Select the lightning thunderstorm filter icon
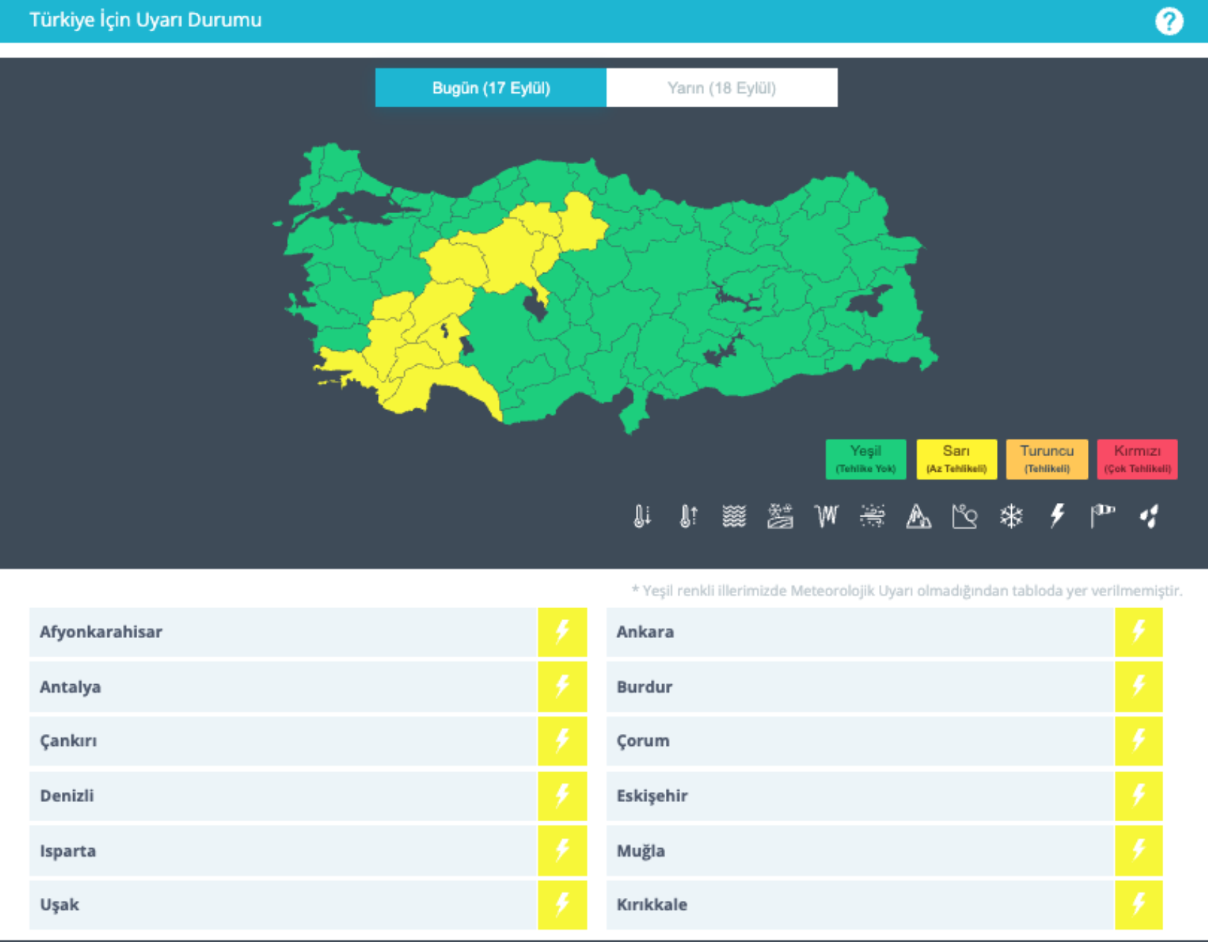Viewport: 1208px width, 942px height. [x=1057, y=516]
